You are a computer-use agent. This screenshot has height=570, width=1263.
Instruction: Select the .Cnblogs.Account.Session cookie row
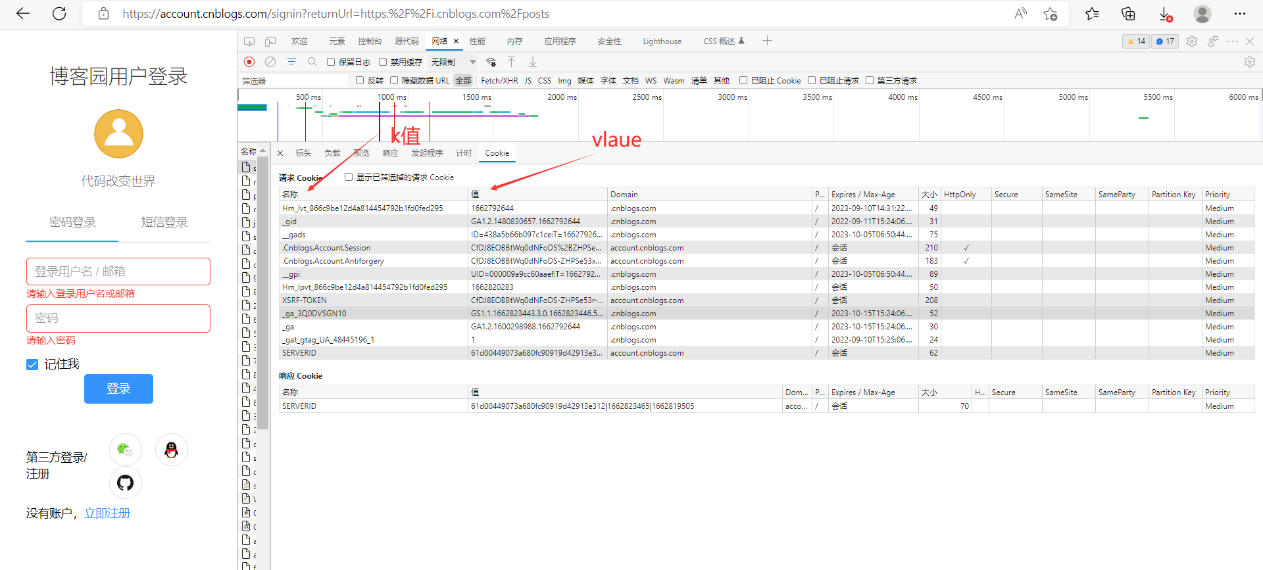[767, 248]
